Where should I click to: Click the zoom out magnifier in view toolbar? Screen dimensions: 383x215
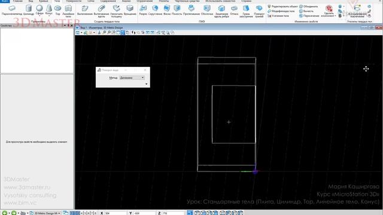[x=109, y=32]
